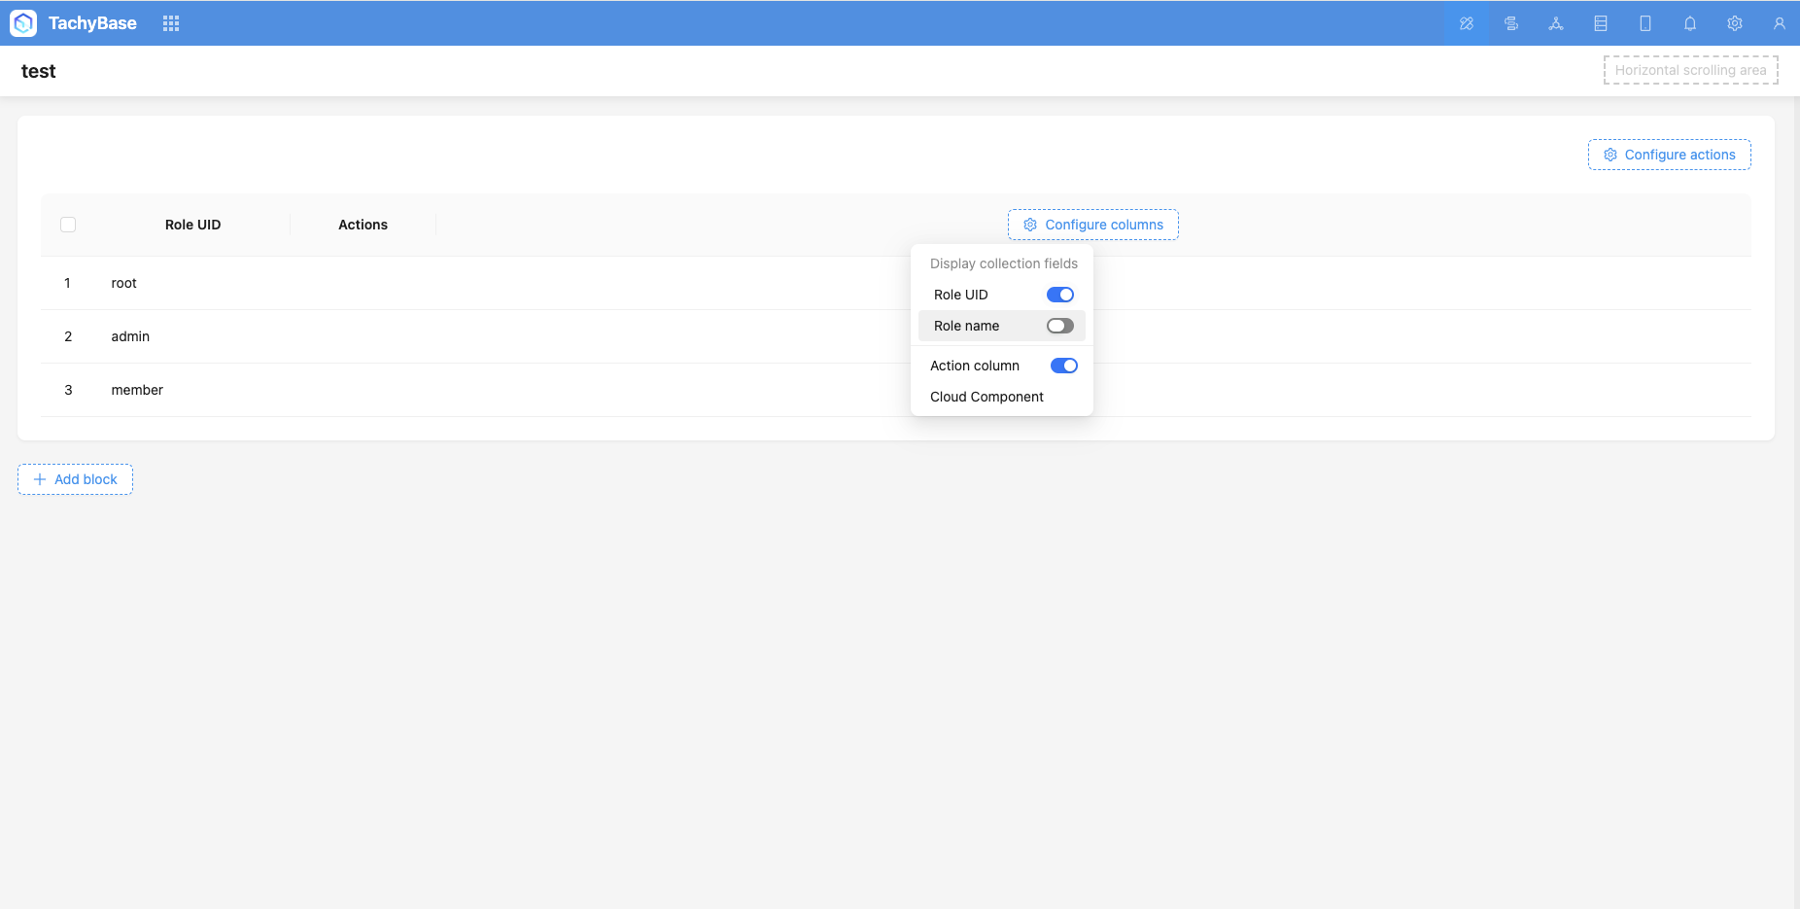
Task: Open the mobile device icon
Action: (x=1645, y=23)
